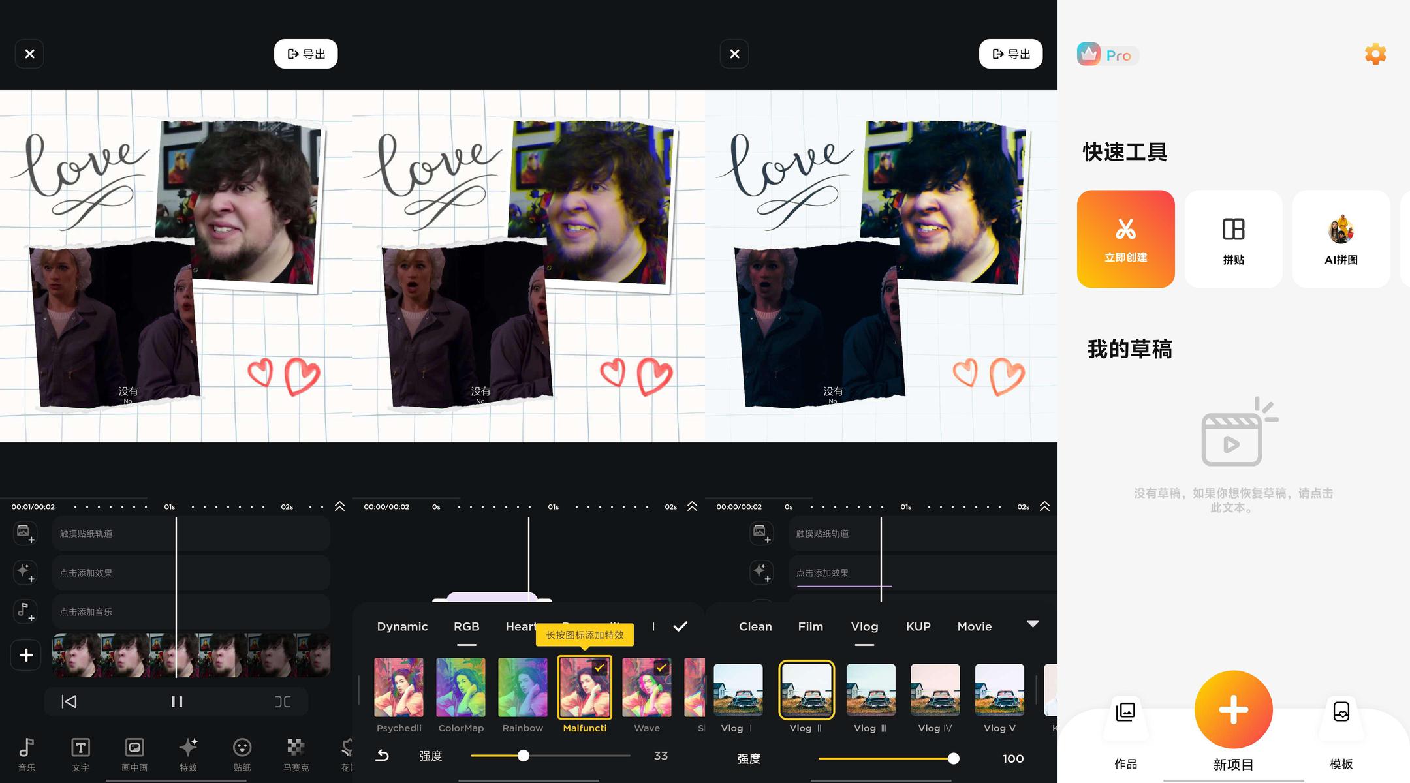Tap the 拼贴 collage quick tool
This screenshot has width=1410, height=783.
tap(1233, 239)
